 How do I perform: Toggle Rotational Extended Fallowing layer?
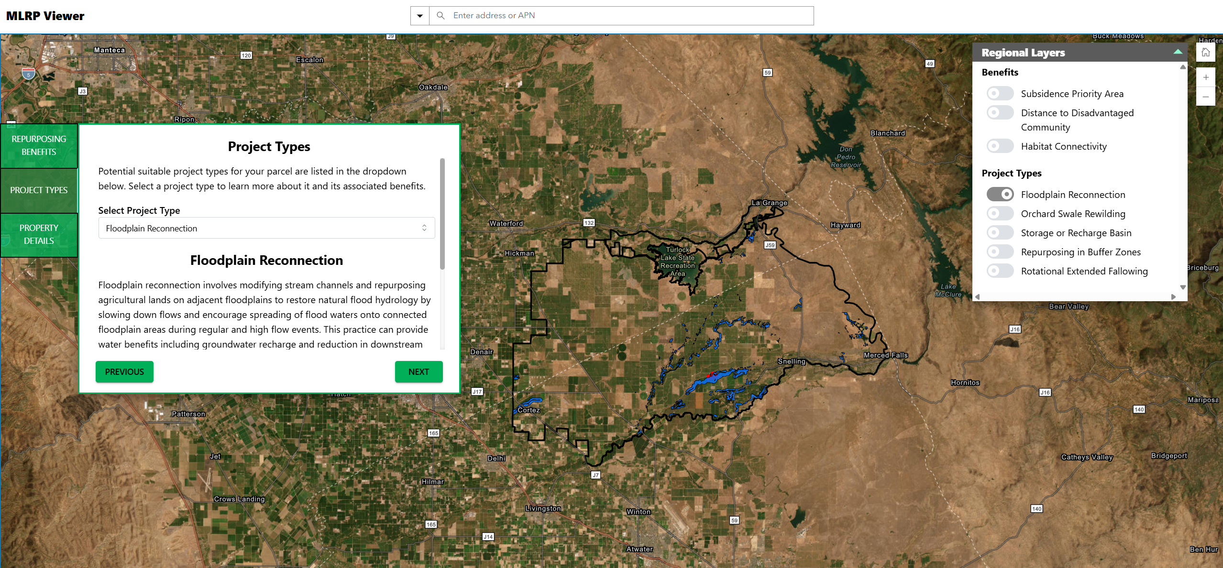pos(1000,271)
